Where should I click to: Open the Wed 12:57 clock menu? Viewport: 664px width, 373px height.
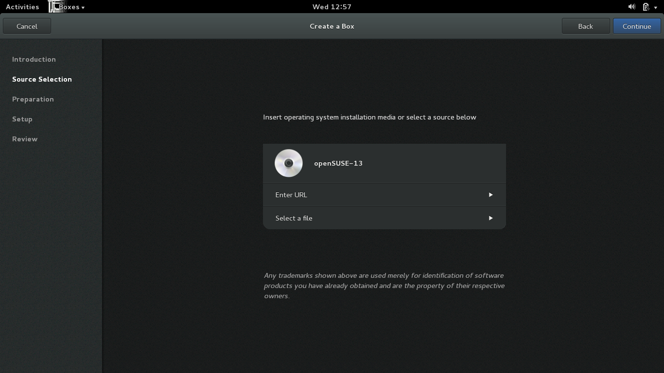pos(332,7)
